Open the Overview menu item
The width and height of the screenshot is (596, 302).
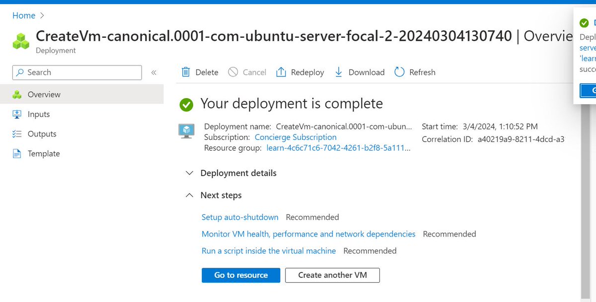tap(81, 94)
